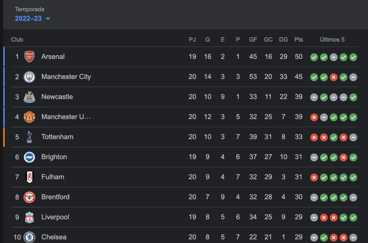Click the Manchester United club crest
Viewport: 368px width, 243px height.
click(29, 117)
